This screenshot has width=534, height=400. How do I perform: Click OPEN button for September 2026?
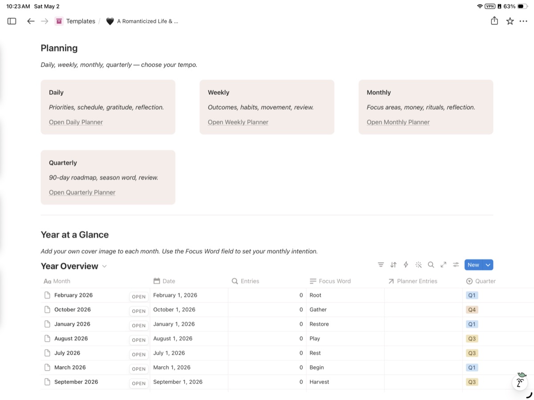(139, 384)
